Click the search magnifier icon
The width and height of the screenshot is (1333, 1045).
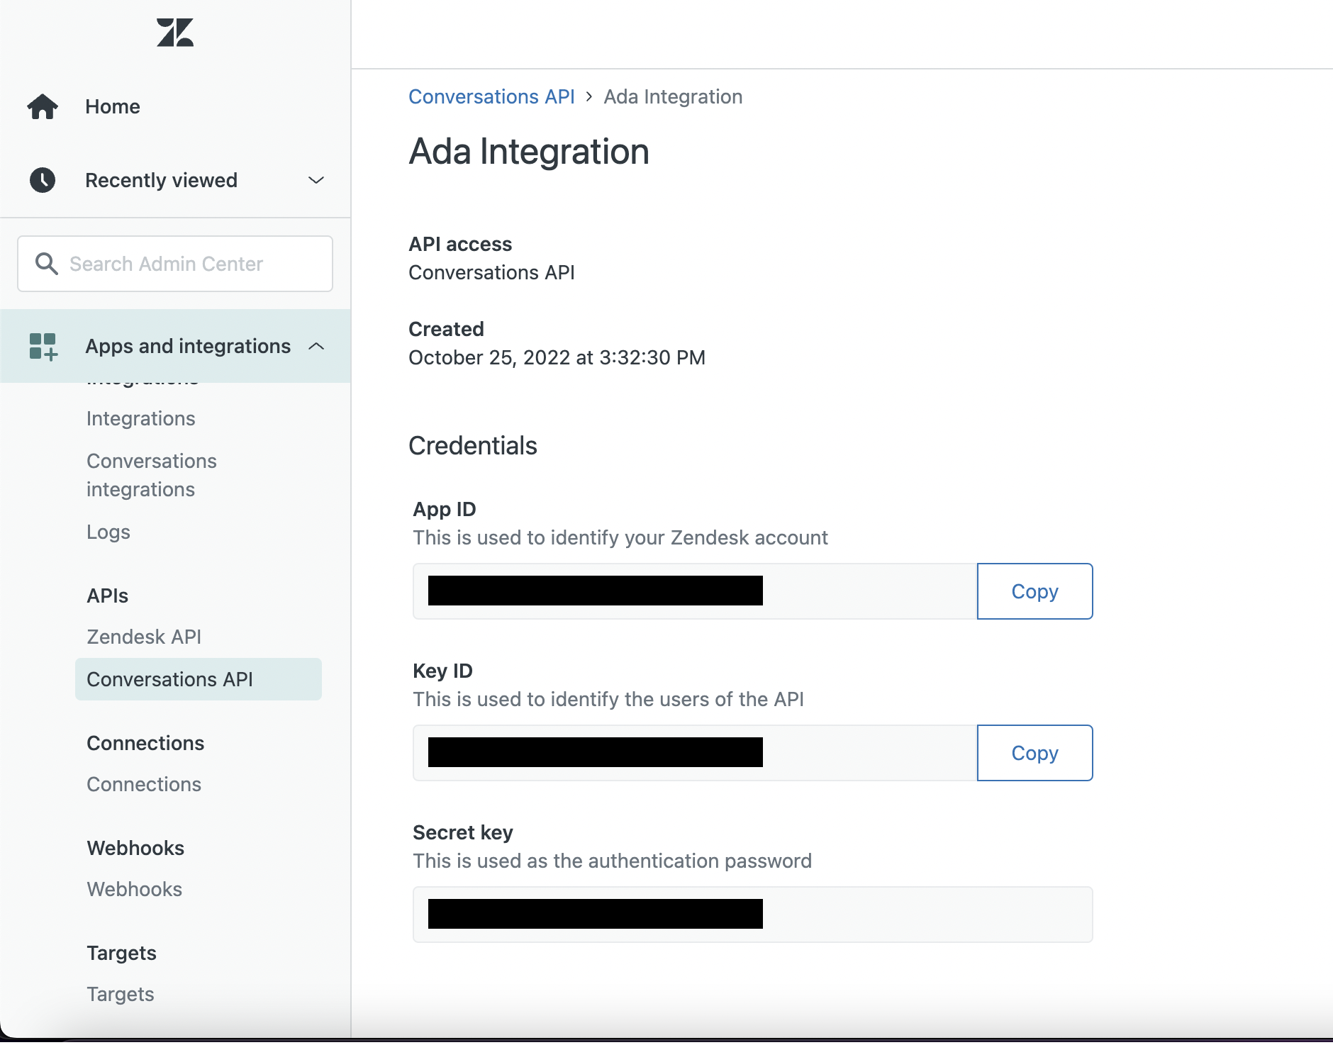pos(46,263)
